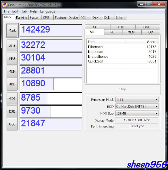The image size is (168, 170).
Task: Click total Mark score 142429
Action: pyautogui.click(x=51, y=30)
